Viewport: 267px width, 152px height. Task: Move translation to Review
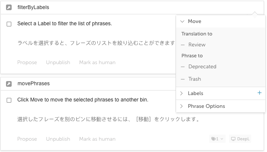tap(197, 45)
